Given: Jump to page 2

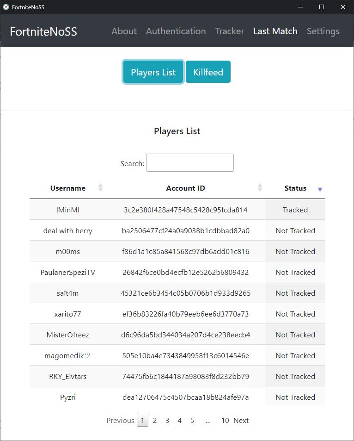Looking at the screenshot, I should tap(155, 420).
